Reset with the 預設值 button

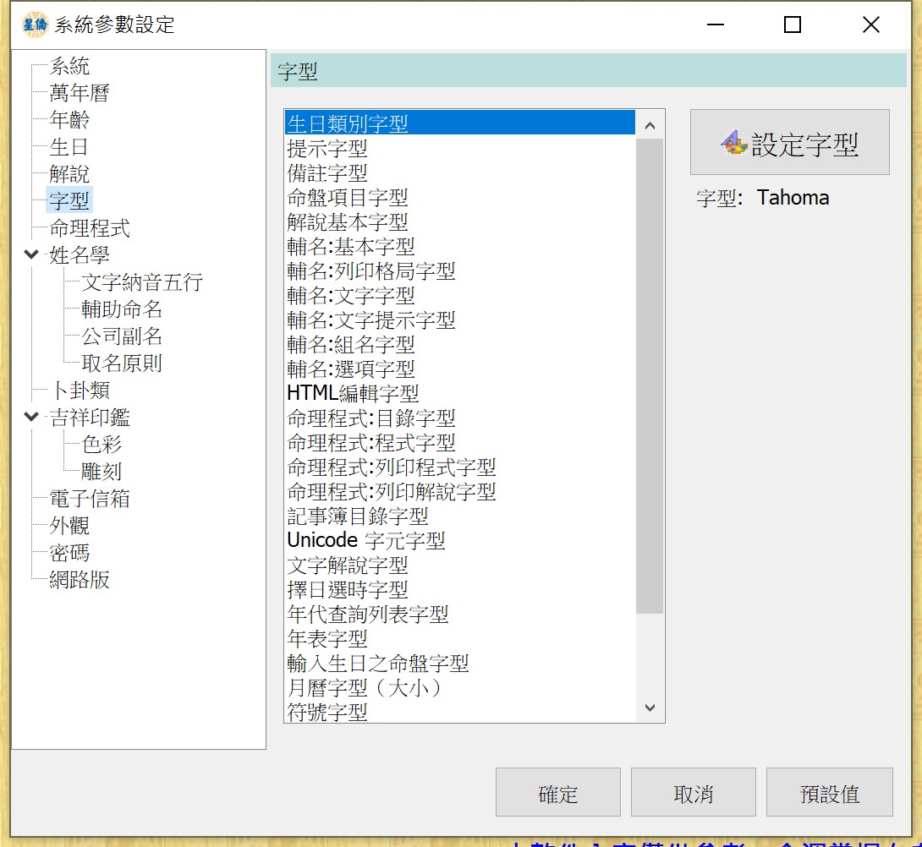point(829,793)
